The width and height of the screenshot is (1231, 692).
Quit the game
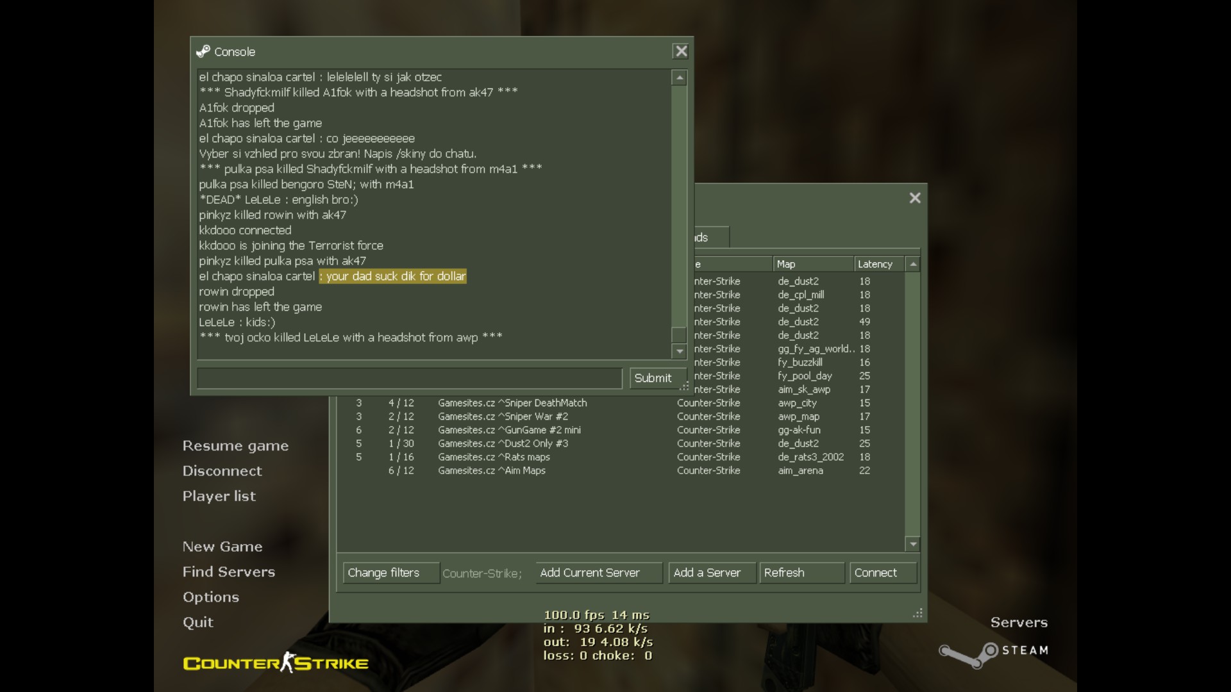[x=197, y=622]
